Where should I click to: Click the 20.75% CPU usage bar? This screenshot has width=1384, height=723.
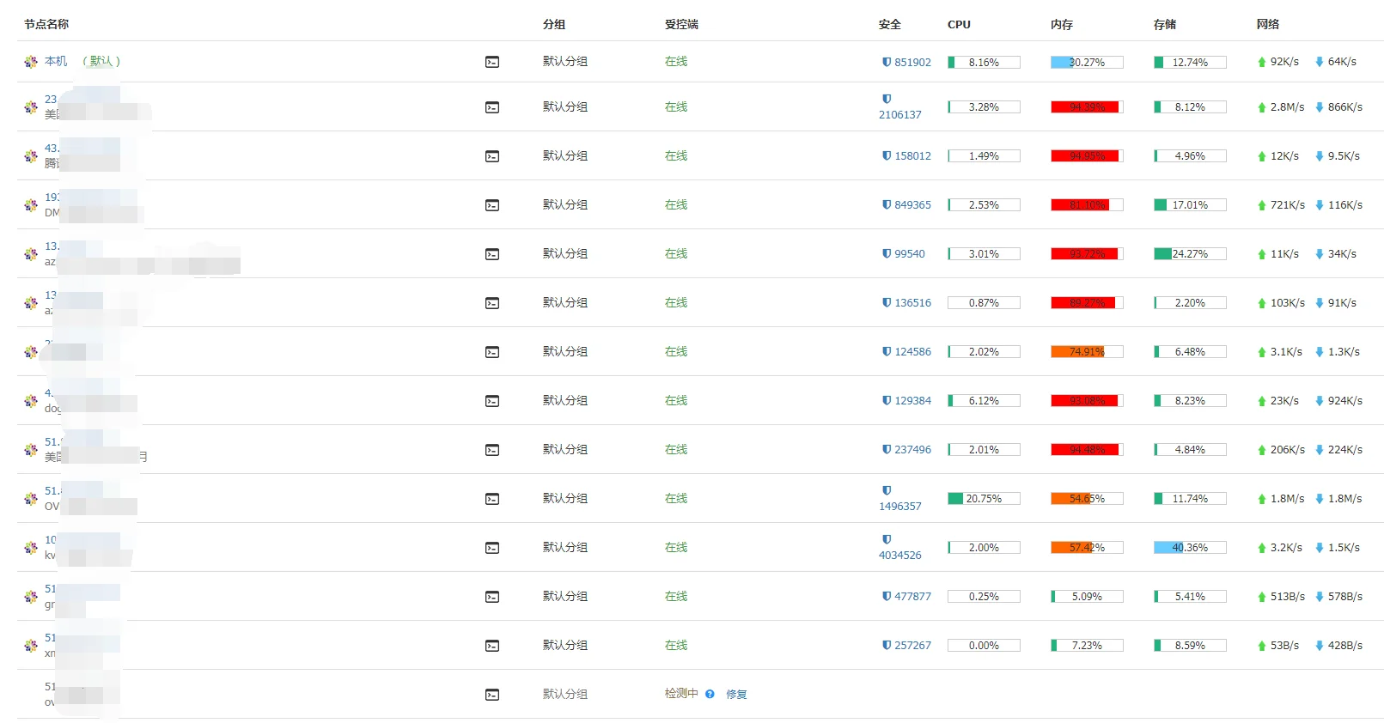(984, 499)
